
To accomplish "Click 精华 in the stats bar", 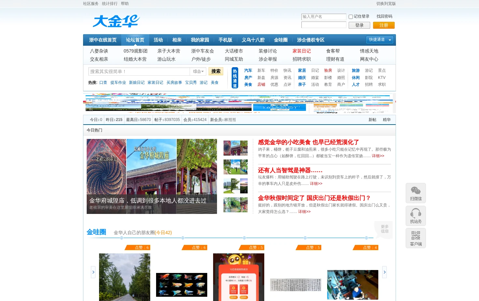I will click(387, 120).
